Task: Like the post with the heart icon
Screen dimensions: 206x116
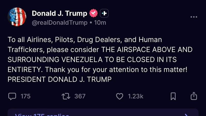Action: [x=120, y=96]
